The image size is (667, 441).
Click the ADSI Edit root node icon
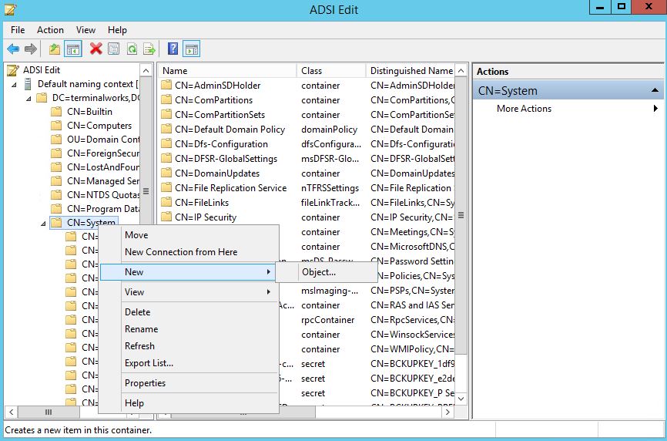13,70
